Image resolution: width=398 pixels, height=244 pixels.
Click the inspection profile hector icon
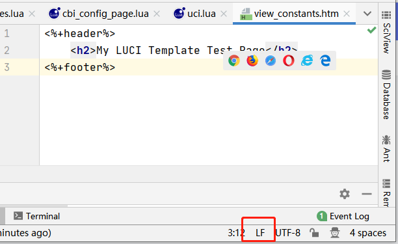(335, 232)
